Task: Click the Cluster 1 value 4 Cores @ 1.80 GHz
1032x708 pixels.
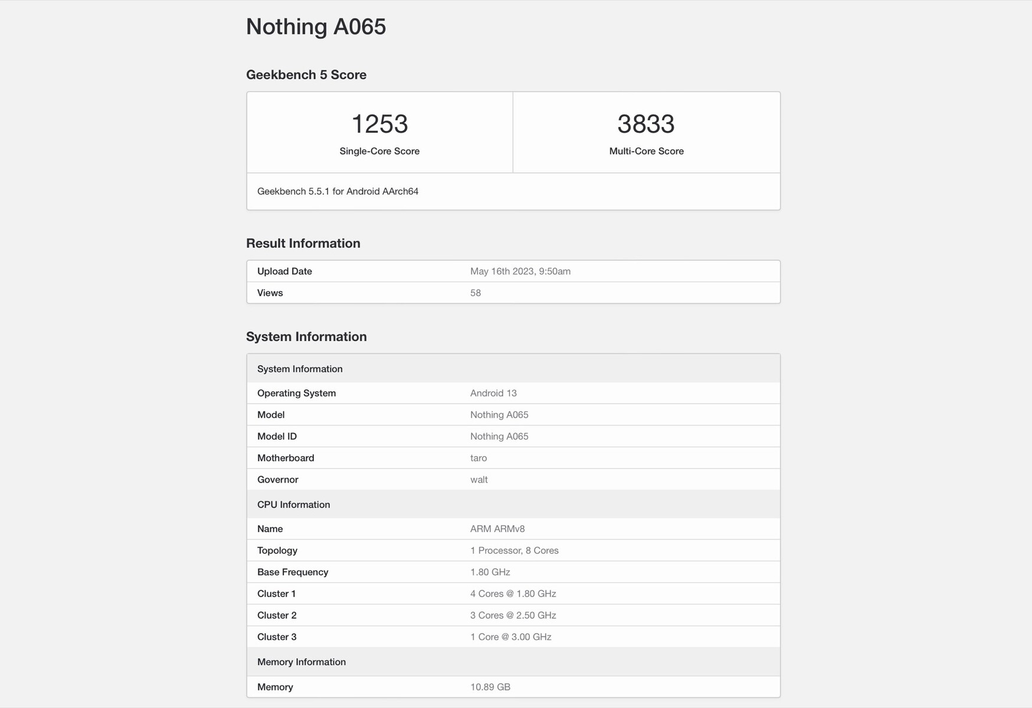Action: click(513, 594)
